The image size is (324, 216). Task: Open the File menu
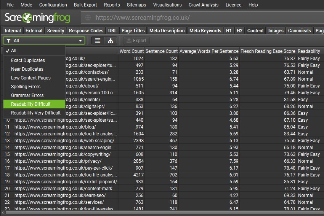[x=10, y=5]
